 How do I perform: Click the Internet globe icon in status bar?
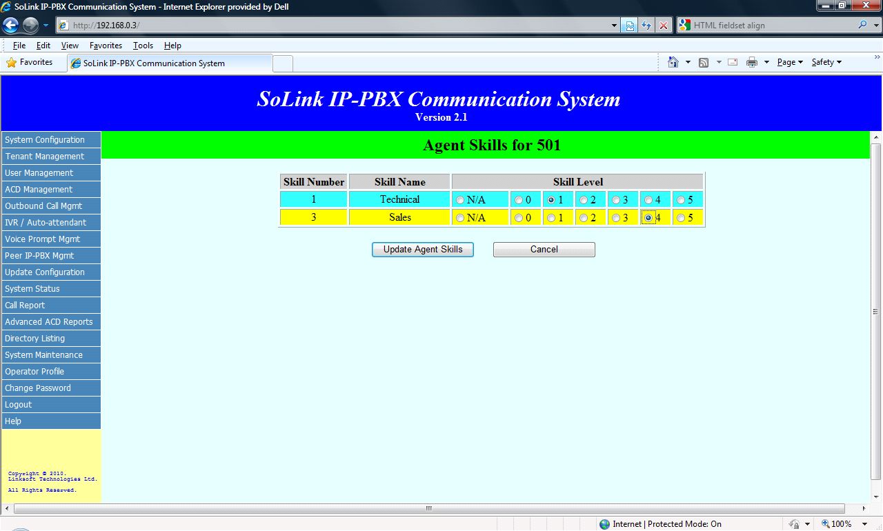pos(604,524)
